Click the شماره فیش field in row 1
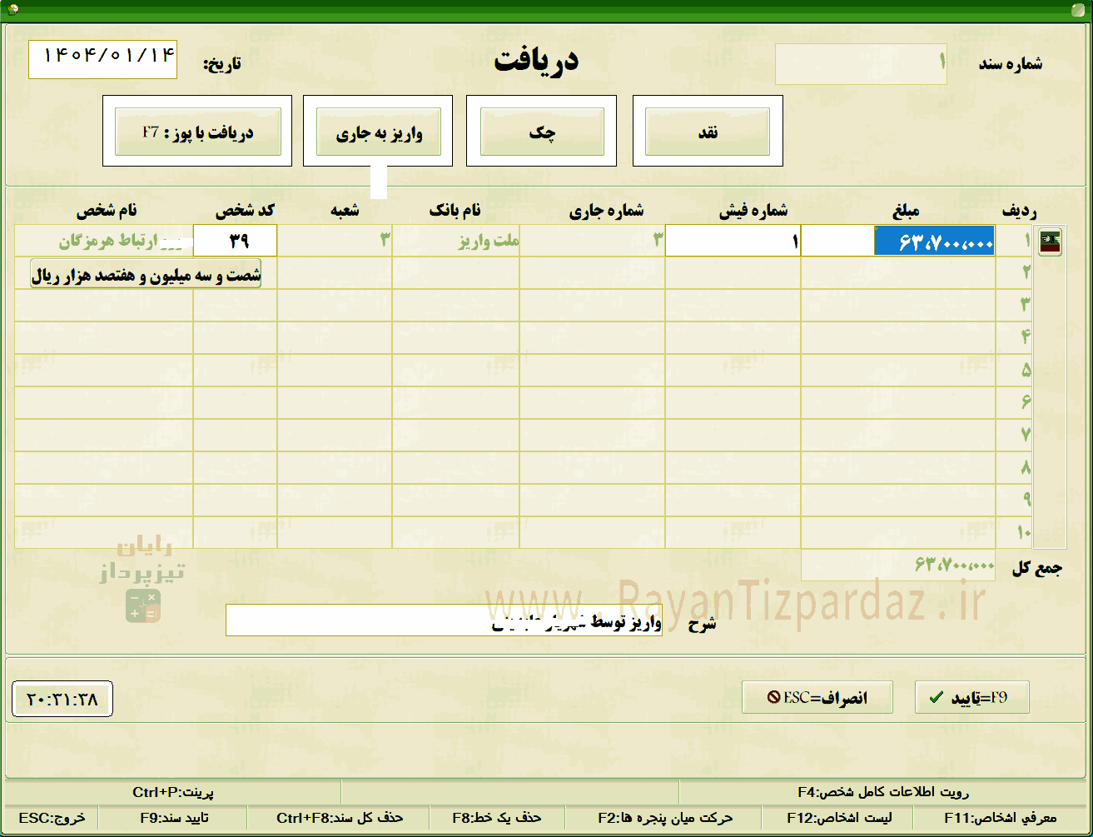1093x837 pixels. (x=733, y=241)
